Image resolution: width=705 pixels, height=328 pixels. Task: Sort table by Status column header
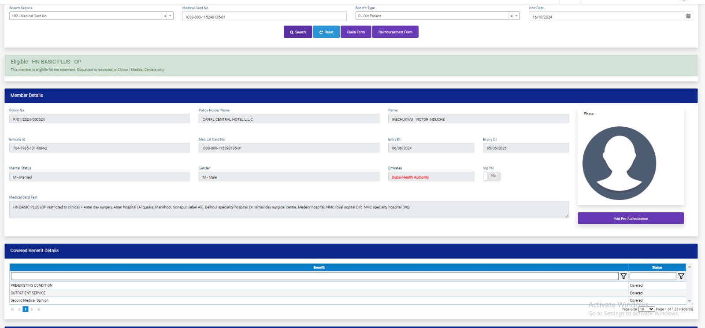[x=657, y=268]
